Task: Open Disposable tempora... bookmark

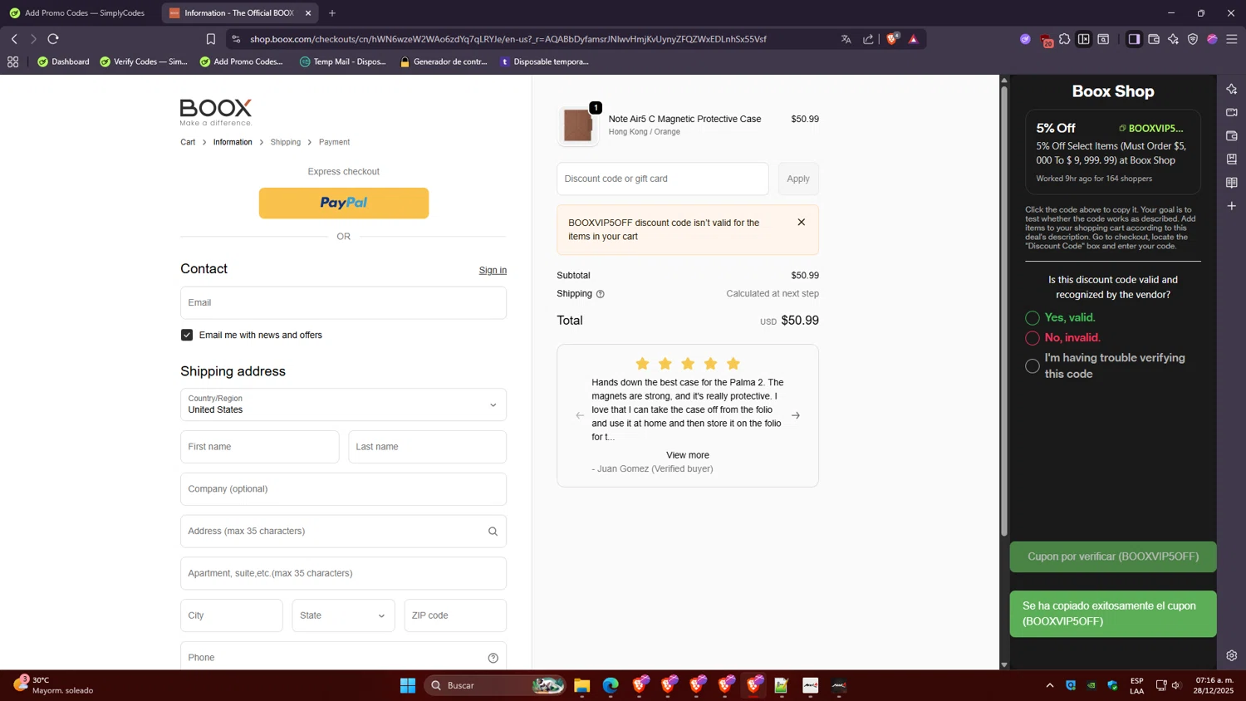Action: coord(544,61)
